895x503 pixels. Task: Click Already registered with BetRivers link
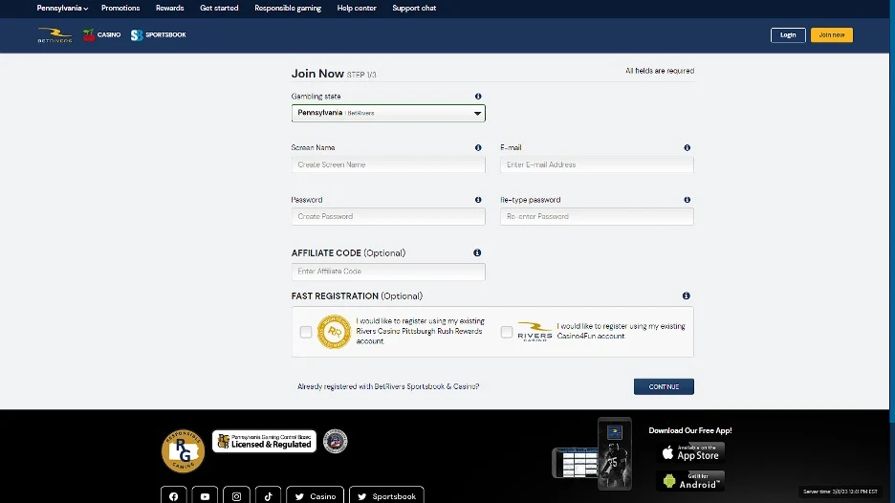point(388,386)
